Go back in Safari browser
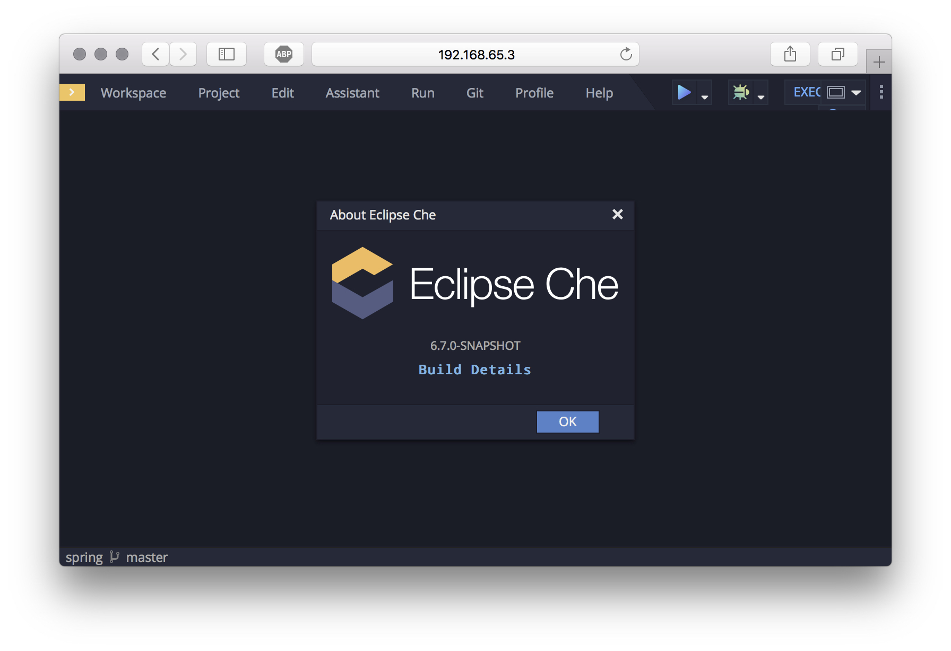This screenshot has height=651, width=951. pos(155,54)
